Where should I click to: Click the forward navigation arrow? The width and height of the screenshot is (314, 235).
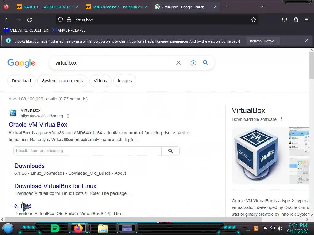coord(18,20)
